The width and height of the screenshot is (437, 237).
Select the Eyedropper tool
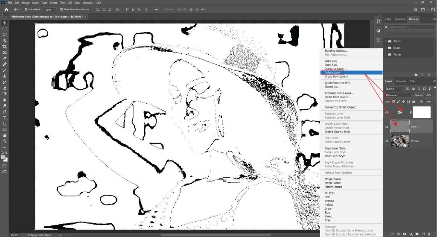[4, 59]
